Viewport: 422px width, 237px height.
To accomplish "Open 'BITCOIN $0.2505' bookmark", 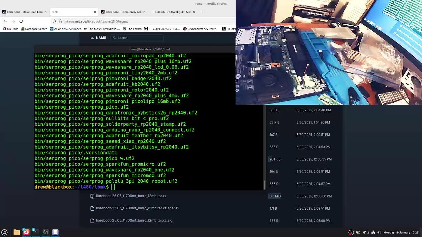I will [x=162, y=29].
